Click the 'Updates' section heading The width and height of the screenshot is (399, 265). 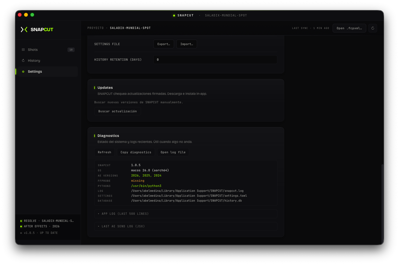105,88
